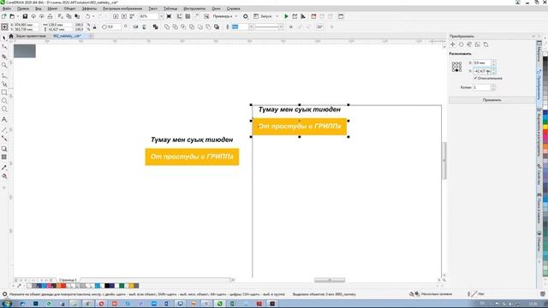Click the Open folder icon
The height and width of the screenshot is (308, 548).
(x=12, y=16)
